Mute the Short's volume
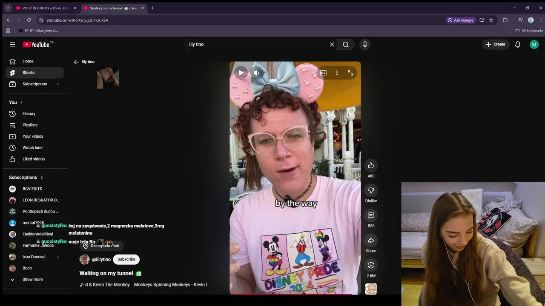 pos(256,73)
